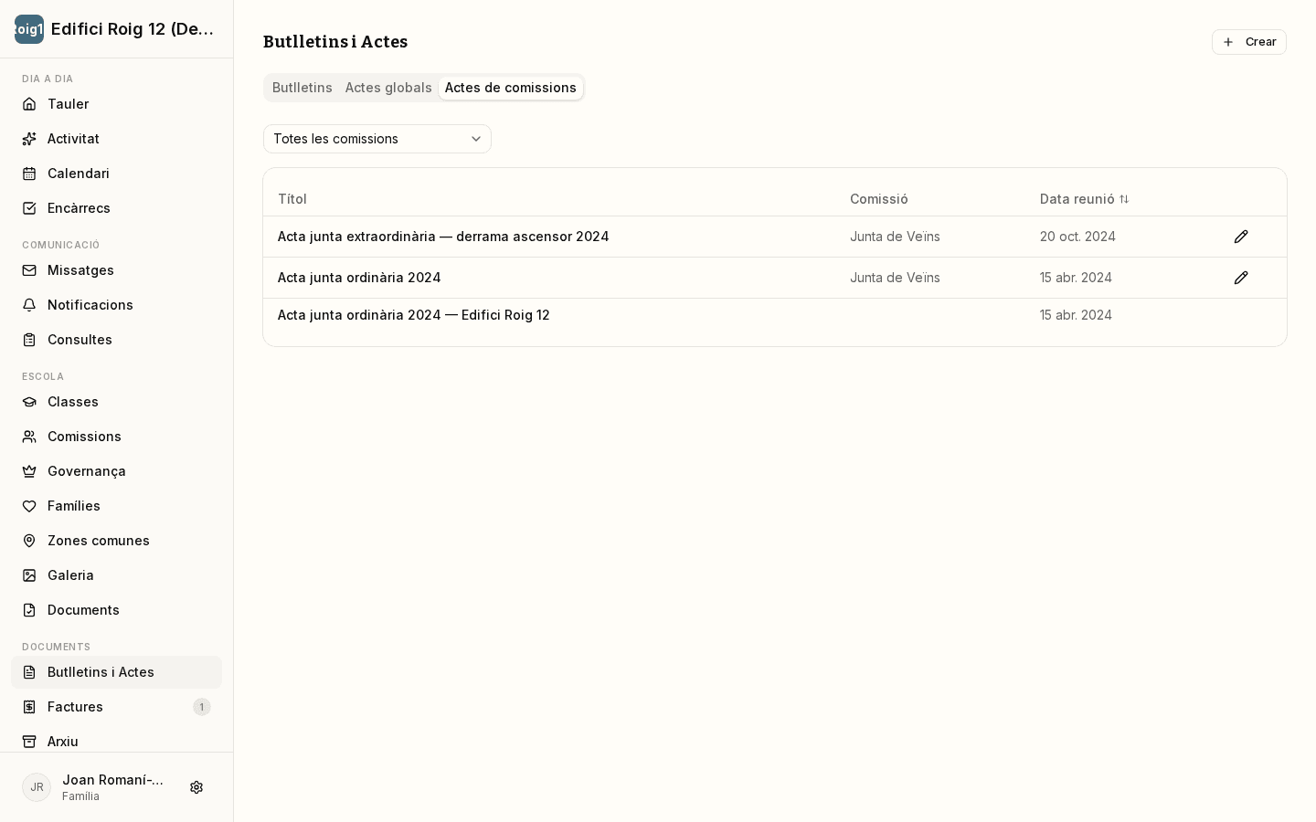
Task: Click the Joan Romaní user name
Action: (x=112, y=780)
